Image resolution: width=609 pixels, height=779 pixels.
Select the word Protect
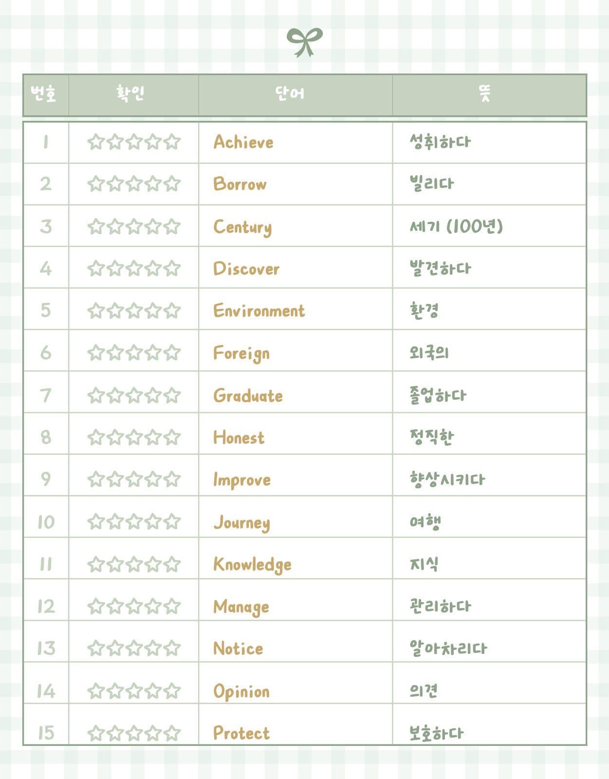[241, 733]
